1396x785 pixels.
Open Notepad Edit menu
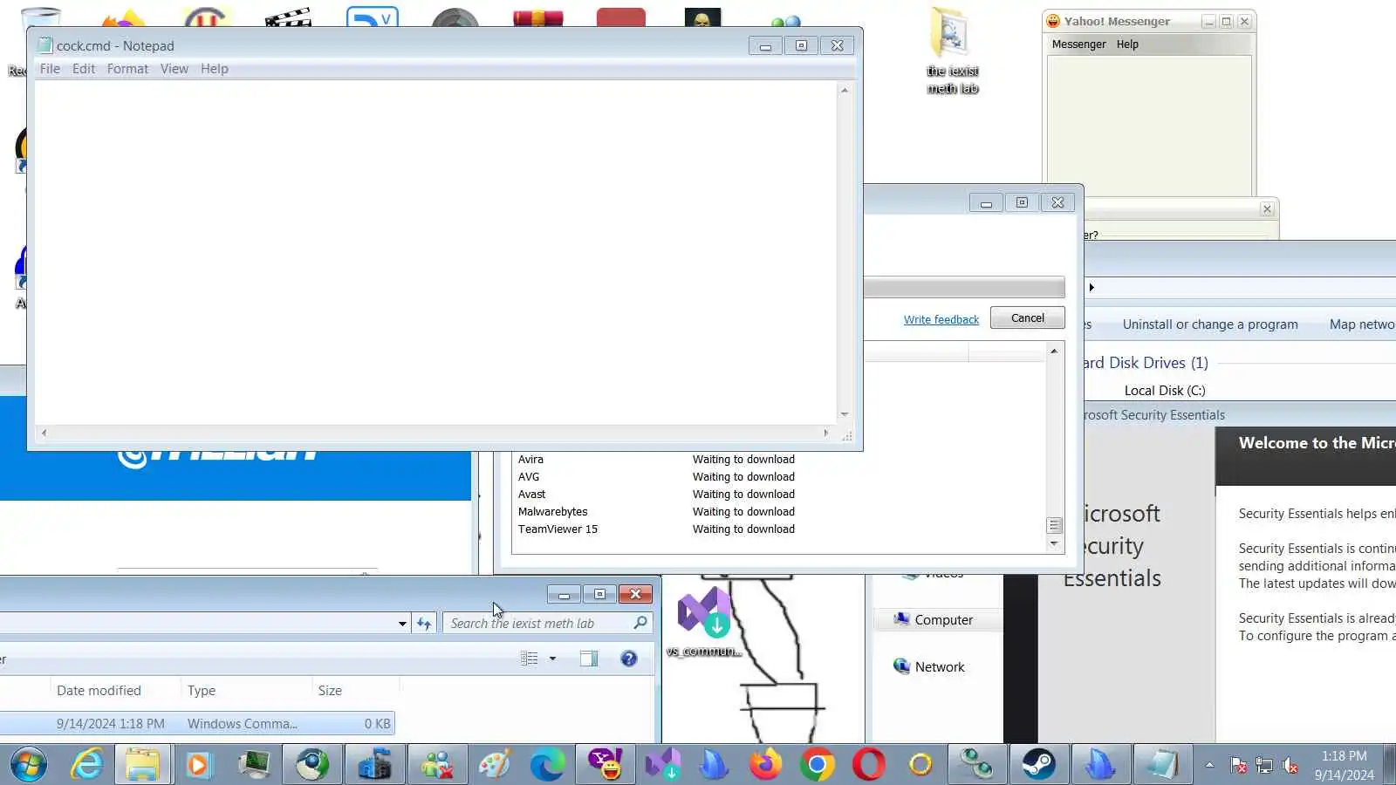click(x=84, y=69)
